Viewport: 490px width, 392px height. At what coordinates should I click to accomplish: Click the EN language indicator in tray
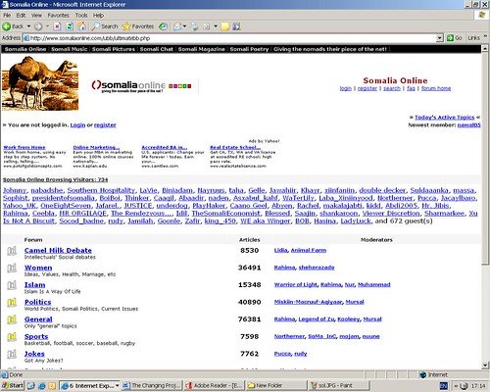coord(444,386)
